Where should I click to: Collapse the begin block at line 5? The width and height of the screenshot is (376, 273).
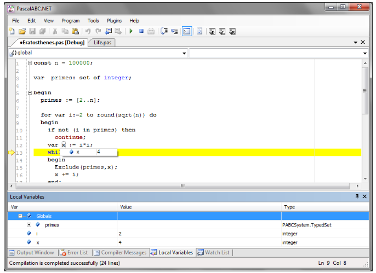30,92
